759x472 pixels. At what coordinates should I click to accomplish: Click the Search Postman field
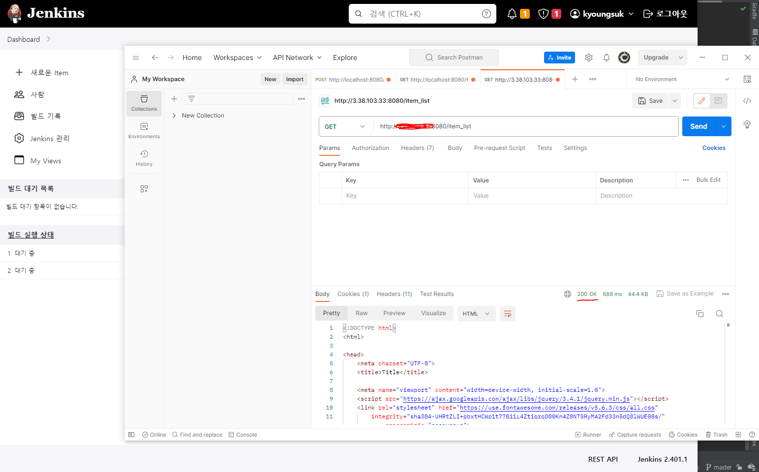point(454,58)
